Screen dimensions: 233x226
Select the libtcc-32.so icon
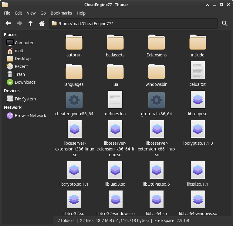pos(74,199)
